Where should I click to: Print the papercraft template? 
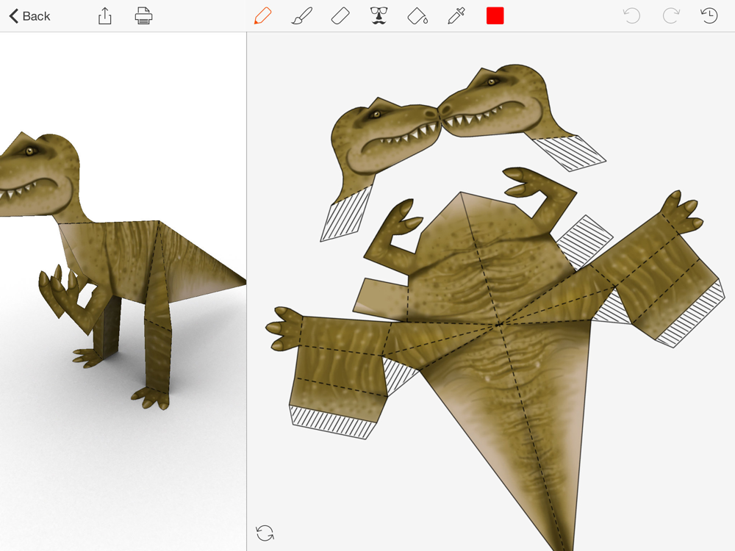pos(143,16)
